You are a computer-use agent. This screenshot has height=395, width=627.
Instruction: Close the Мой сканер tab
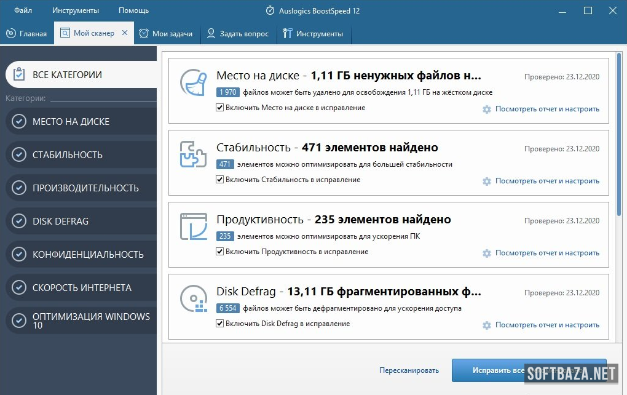point(125,33)
